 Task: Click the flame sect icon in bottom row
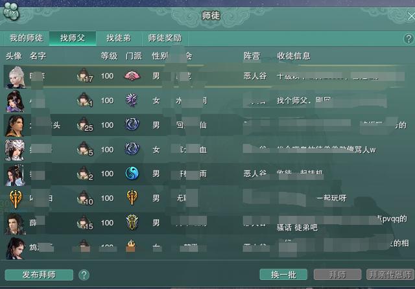click(x=131, y=246)
